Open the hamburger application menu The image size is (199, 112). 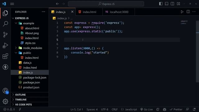point(12,4)
